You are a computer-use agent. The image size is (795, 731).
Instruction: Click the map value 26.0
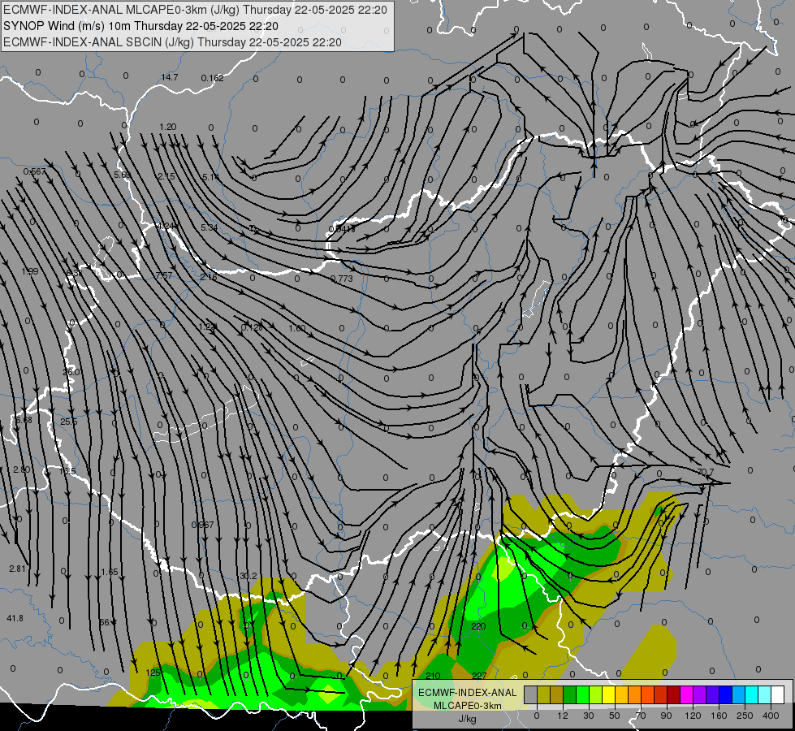pyautogui.click(x=71, y=372)
